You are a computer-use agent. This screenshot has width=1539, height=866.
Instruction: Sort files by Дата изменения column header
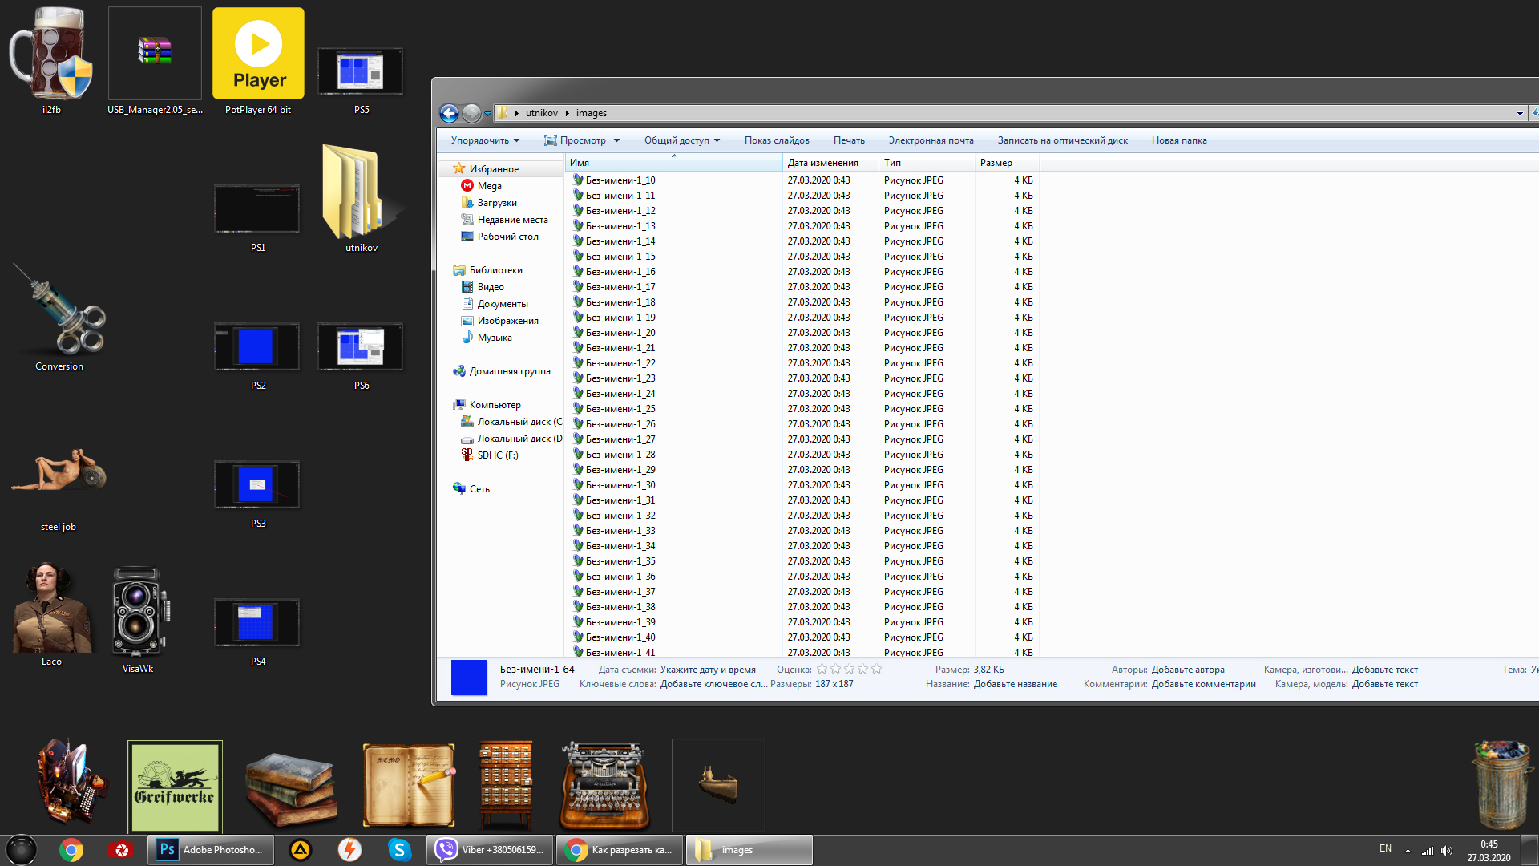pos(822,163)
